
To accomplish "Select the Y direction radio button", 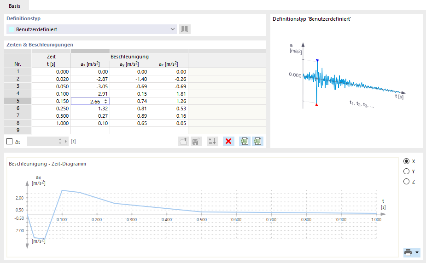I will click(407, 172).
